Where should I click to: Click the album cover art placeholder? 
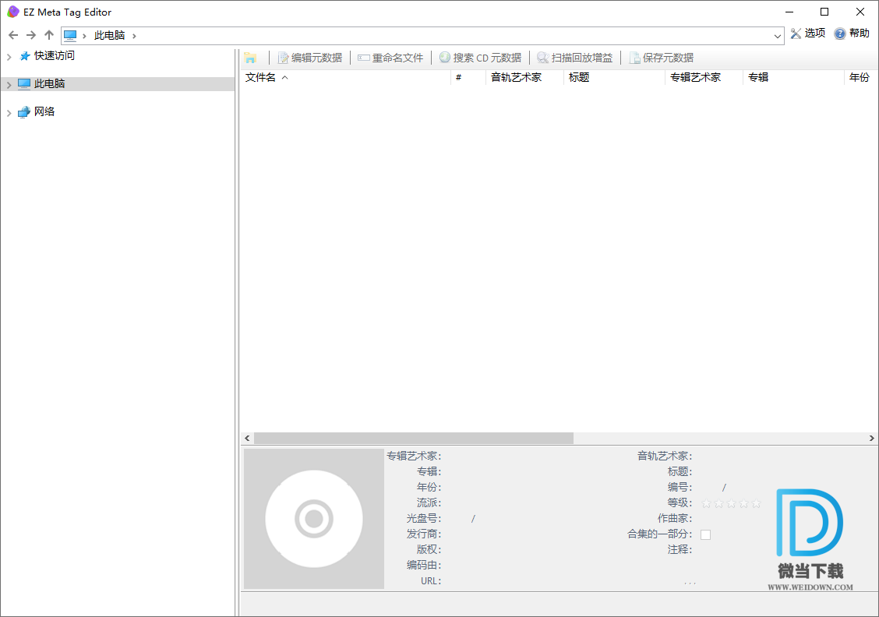(314, 519)
